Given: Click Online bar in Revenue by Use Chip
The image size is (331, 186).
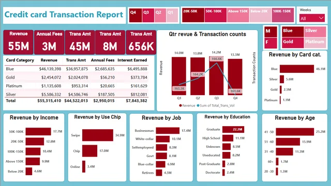Looking at the screenshot, I should click(x=84, y=166).
